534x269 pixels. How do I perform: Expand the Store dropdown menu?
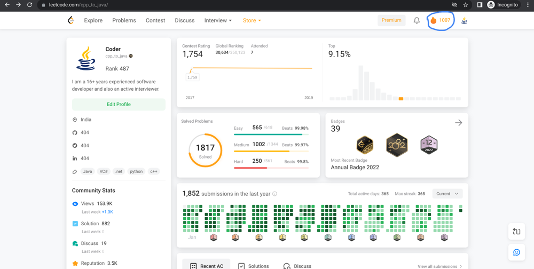coord(252,20)
